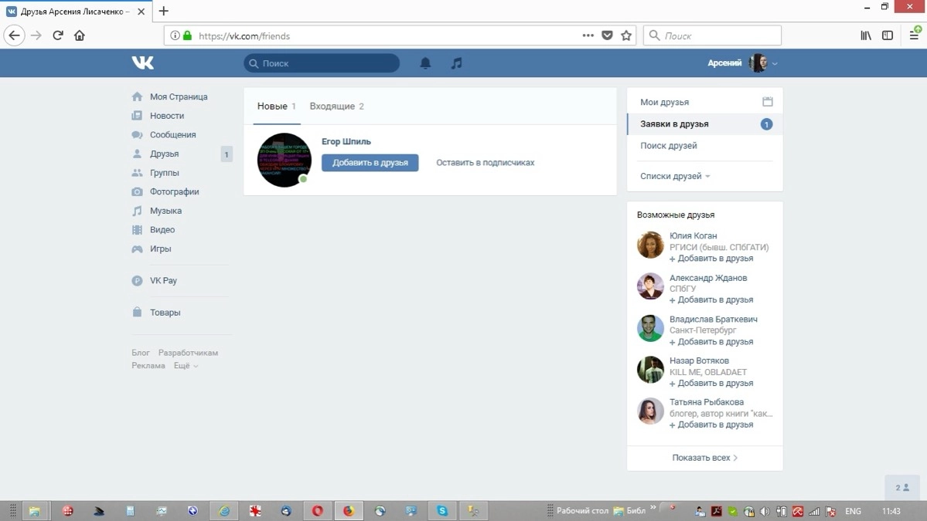Click Добавить в друзья for Егор Шпиль

pyautogui.click(x=370, y=162)
